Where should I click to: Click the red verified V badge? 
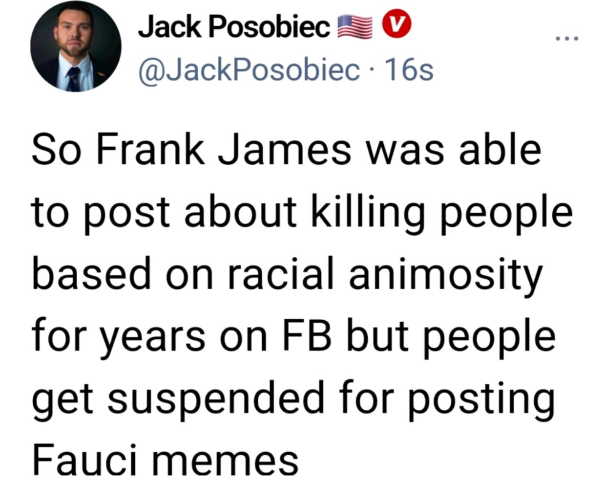coord(396,25)
